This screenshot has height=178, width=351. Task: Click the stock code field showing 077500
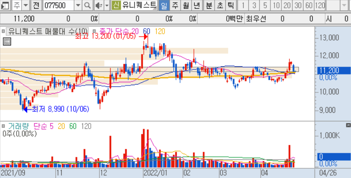click(58, 6)
